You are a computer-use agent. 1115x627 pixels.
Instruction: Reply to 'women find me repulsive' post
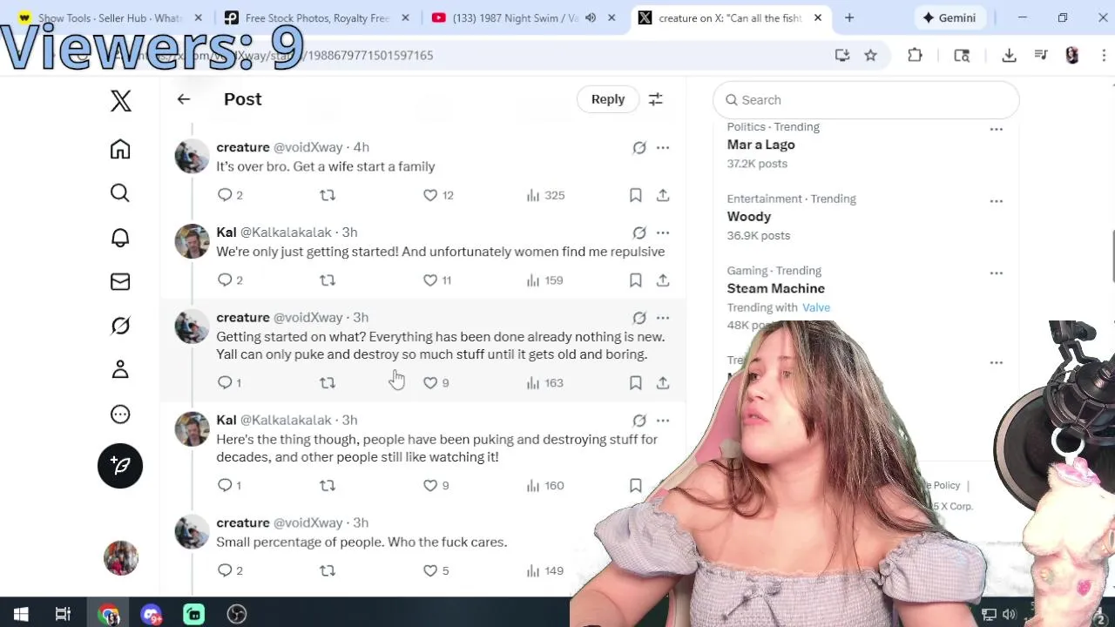(x=230, y=280)
